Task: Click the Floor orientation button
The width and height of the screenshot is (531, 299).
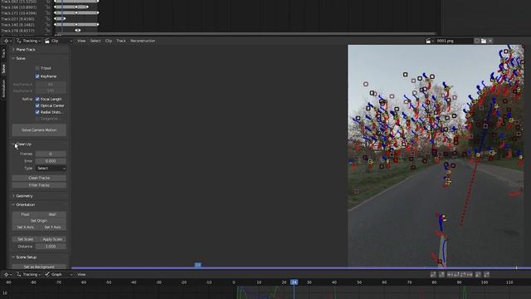Action: [x=26, y=214]
